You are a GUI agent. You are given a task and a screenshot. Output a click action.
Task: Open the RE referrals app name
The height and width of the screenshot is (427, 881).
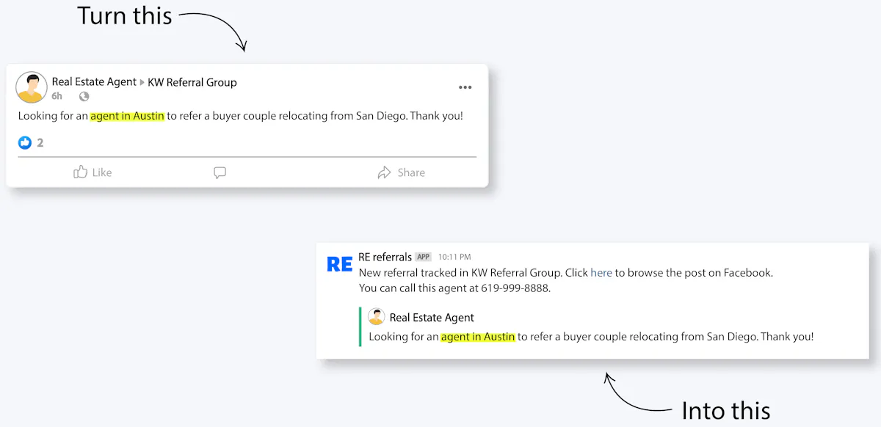385,257
